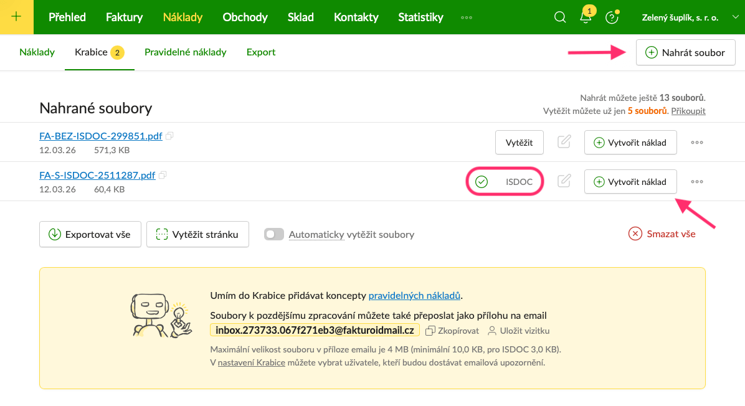745x406 pixels.
Task: Open the help question mark icon
Action: click(612, 17)
